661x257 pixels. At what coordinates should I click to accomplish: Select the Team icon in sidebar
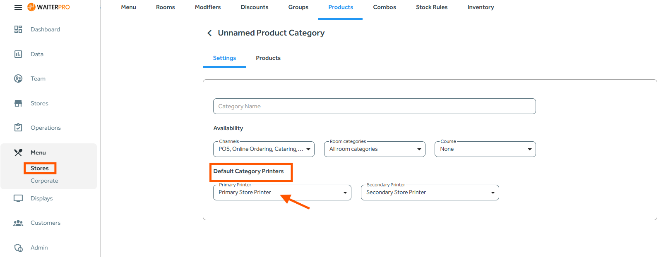(x=18, y=79)
